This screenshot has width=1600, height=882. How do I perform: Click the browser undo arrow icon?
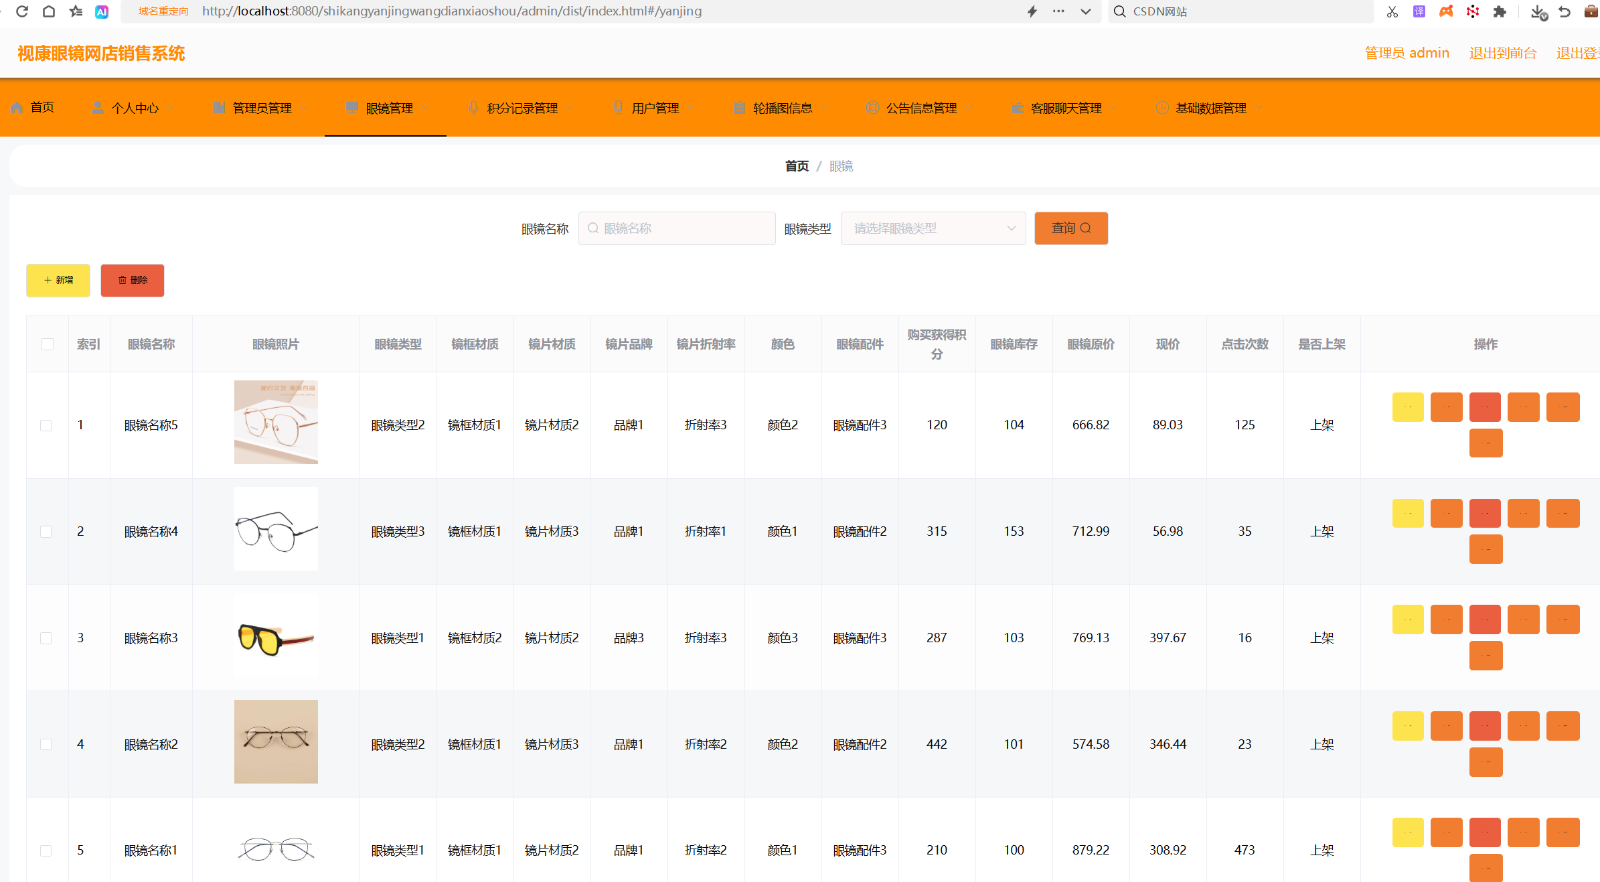point(1565,11)
